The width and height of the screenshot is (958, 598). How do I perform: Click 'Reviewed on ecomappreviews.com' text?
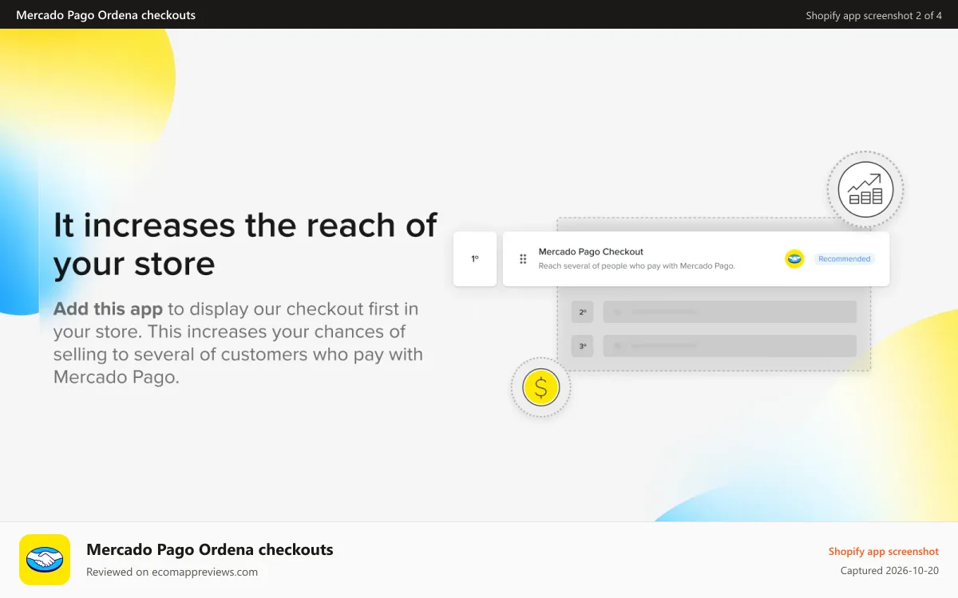pyautogui.click(x=172, y=572)
